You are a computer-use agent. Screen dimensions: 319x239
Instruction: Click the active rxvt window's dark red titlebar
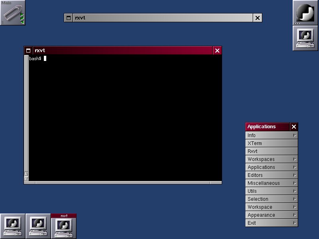tap(123, 51)
